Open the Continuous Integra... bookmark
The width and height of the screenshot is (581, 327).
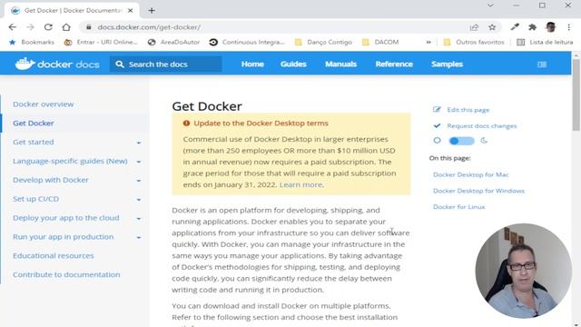[247, 43]
